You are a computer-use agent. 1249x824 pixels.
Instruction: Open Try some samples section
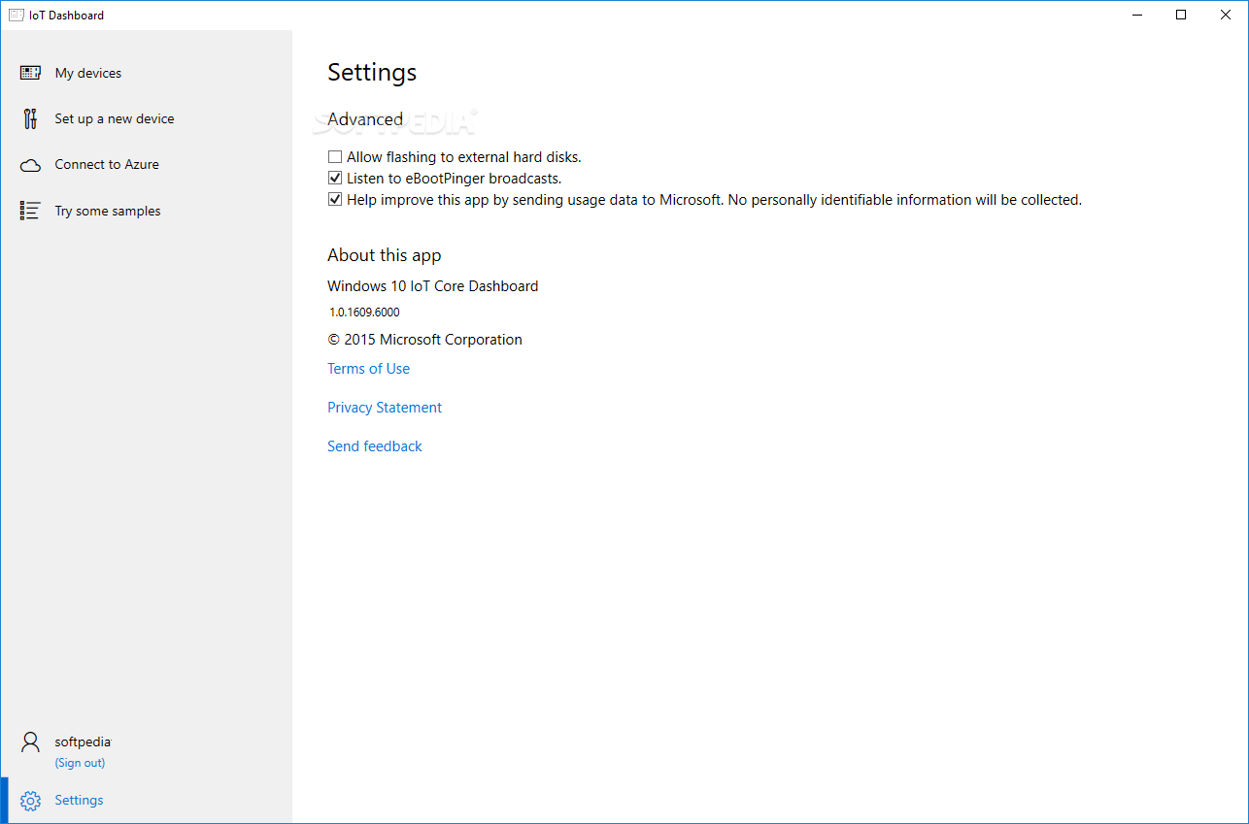[x=146, y=211]
